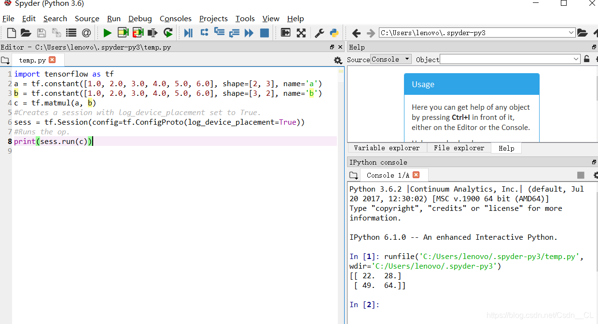Stop debugging with the blue square icon
This screenshot has width=598, height=324.
click(x=264, y=33)
